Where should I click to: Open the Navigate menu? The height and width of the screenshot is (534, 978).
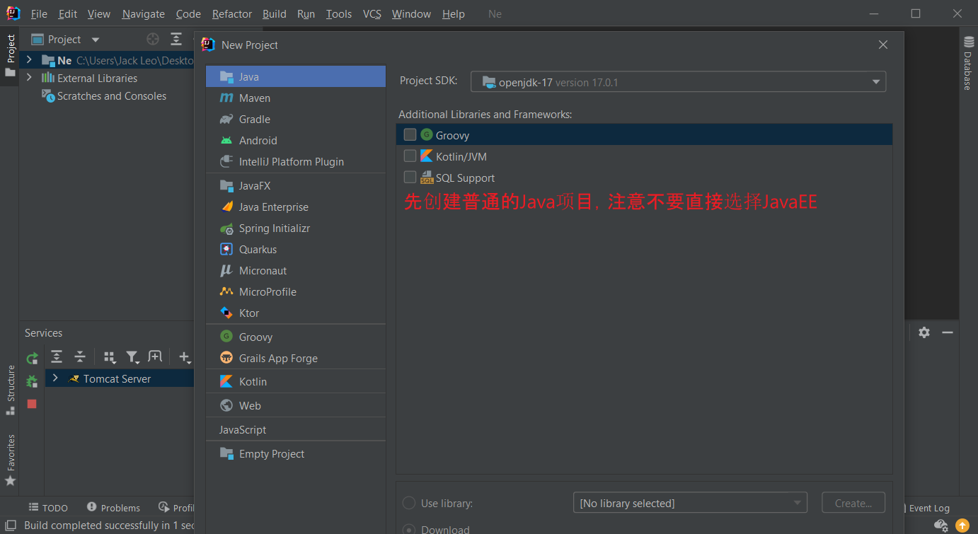(x=143, y=13)
